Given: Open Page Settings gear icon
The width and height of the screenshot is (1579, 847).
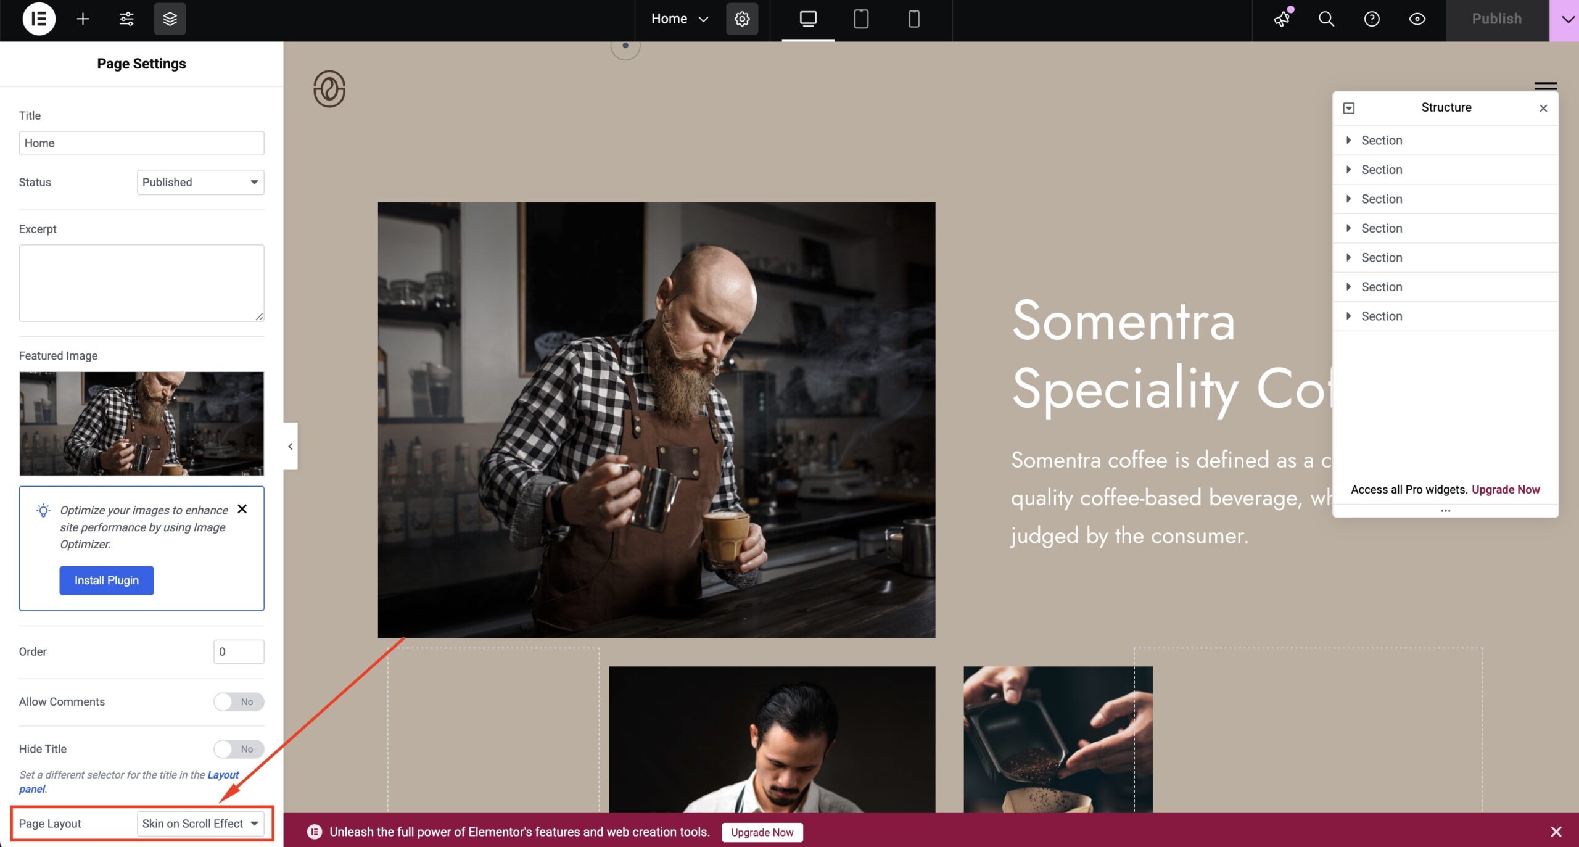Looking at the screenshot, I should pos(742,19).
